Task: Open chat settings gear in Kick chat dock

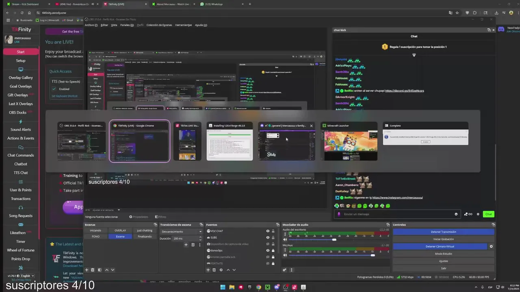Action: pos(478,214)
